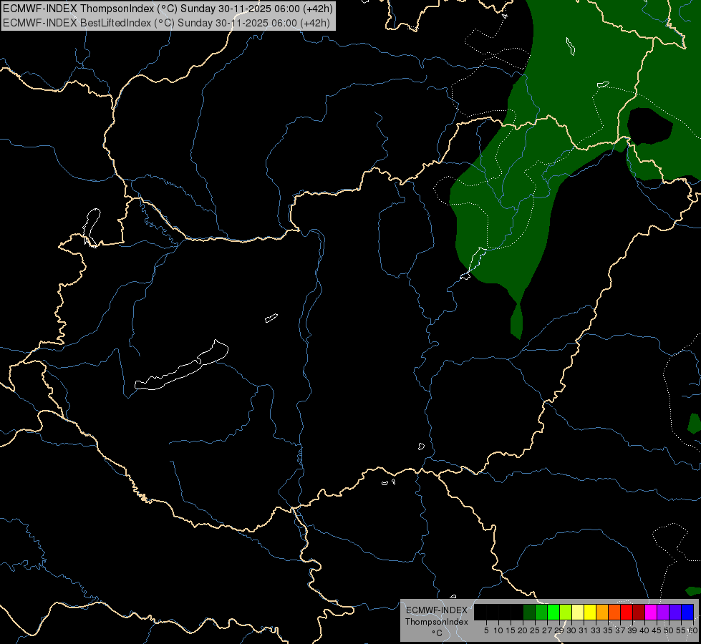Choose the orange-red 35-37 legend swatch
The image size is (701, 644).
tap(614, 612)
